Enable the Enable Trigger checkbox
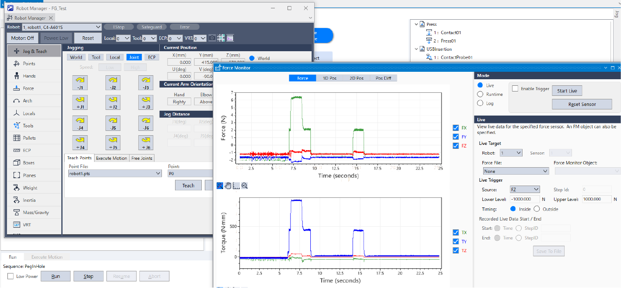Viewport: 621px width, 288px height. 515,89
